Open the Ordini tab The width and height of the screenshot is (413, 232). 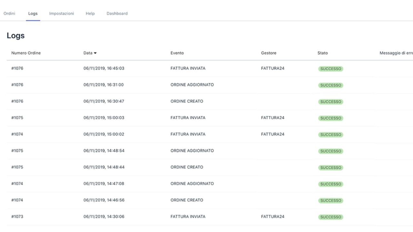[9, 14]
